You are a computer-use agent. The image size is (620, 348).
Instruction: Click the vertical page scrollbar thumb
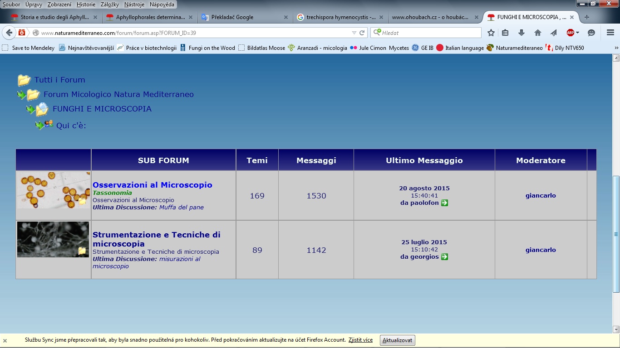coord(616,234)
